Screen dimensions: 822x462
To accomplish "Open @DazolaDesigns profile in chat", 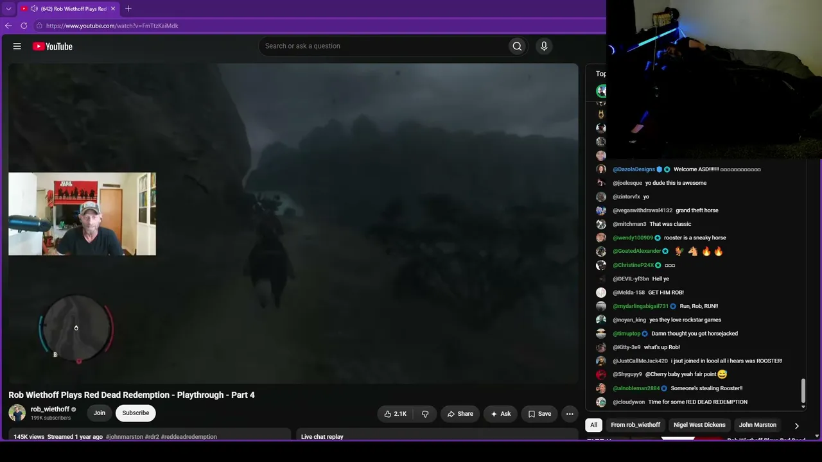I will [x=634, y=169].
